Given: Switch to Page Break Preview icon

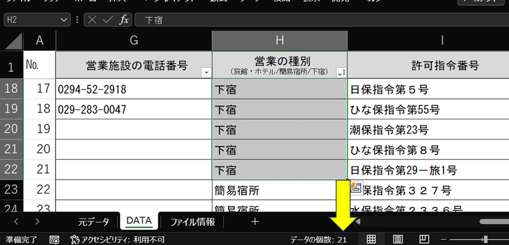Looking at the screenshot, I should pyautogui.click(x=424, y=239).
